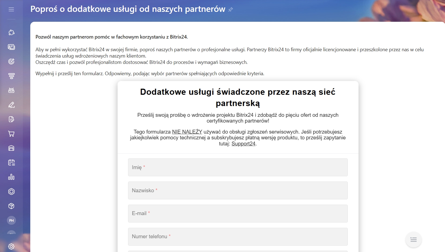This screenshot has width=445, height=252.
Task: Open the bar chart analytics icon
Action: tap(11, 177)
